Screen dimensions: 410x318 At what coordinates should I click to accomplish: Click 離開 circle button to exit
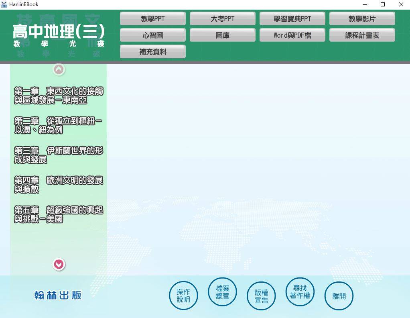click(x=339, y=296)
